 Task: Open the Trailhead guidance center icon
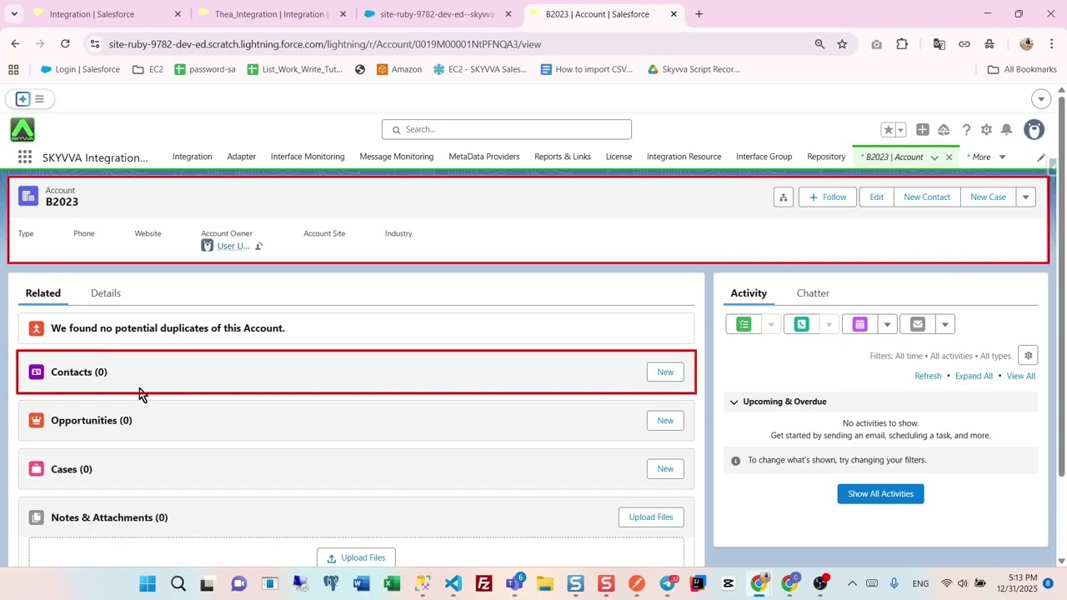pyautogui.click(x=944, y=129)
